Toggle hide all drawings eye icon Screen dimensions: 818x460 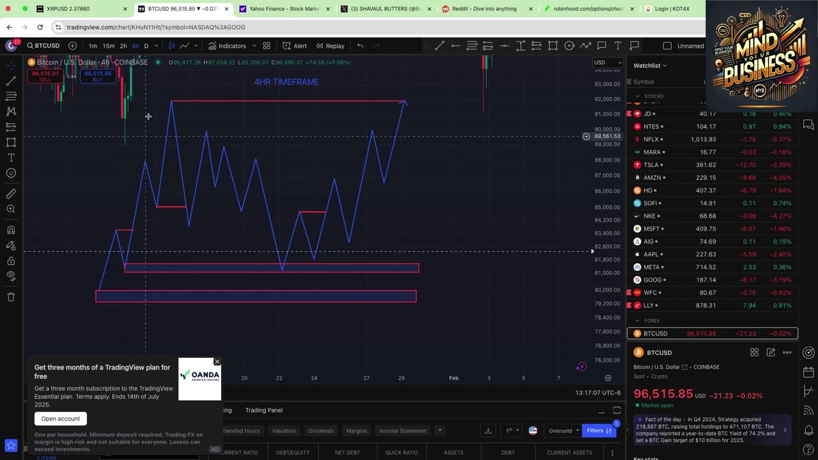pos(11,276)
